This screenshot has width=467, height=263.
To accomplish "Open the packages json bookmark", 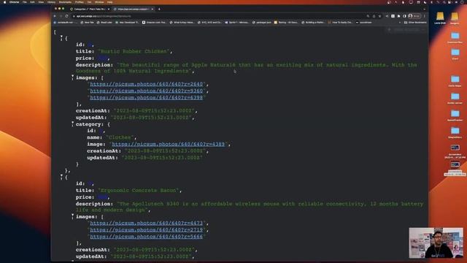I will pyautogui.click(x=262, y=23).
